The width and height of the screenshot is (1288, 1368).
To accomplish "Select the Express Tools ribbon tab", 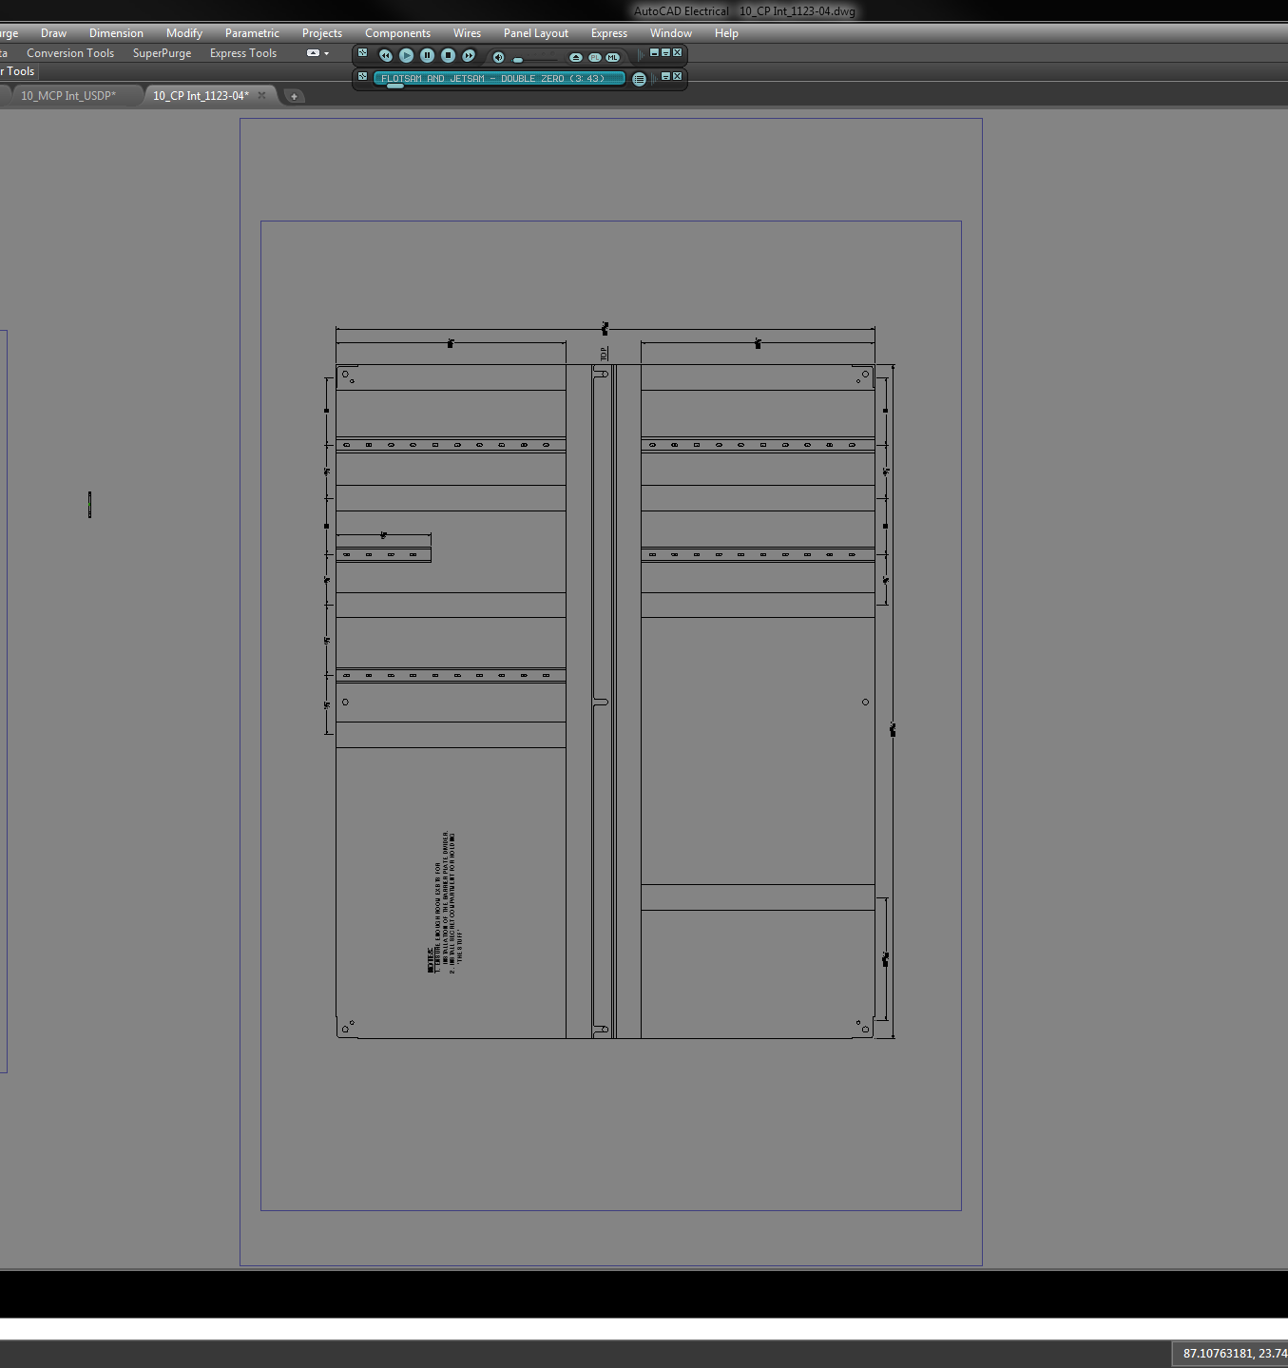I will (243, 53).
